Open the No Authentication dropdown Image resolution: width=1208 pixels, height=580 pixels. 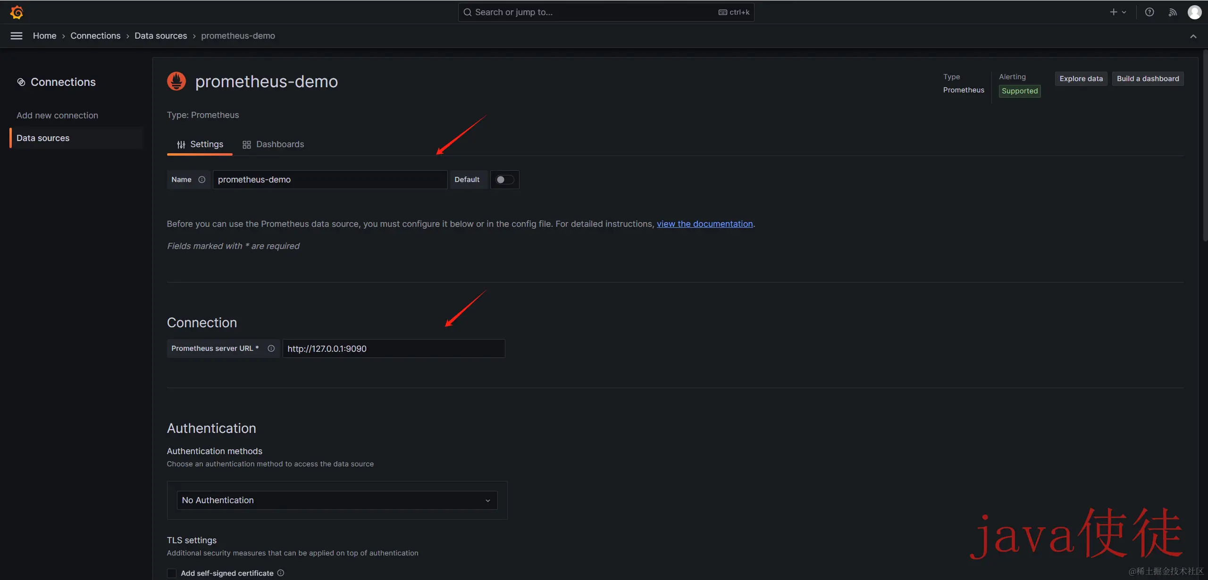click(x=337, y=500)
